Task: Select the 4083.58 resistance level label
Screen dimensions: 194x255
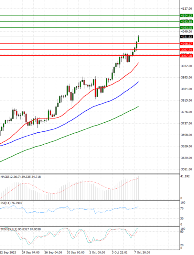Action: [187, 22]
